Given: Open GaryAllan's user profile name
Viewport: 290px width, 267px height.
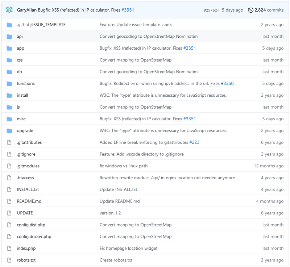Looking at the screenshot, I should click(26, 10).
